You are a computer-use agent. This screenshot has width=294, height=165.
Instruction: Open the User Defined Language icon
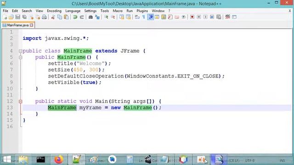pyautogui.click(x=157, y=17)
